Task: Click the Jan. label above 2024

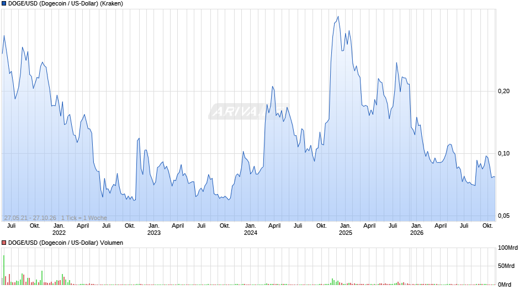Action: click(251, 226)
